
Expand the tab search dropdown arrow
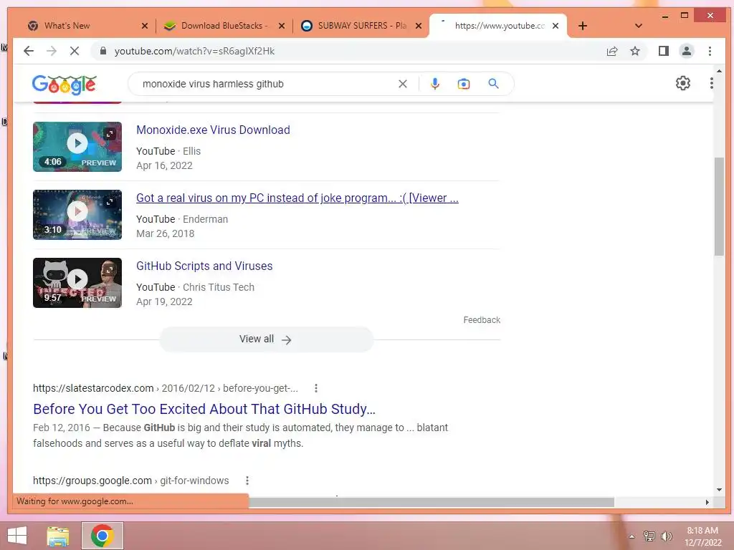(638, 26)
